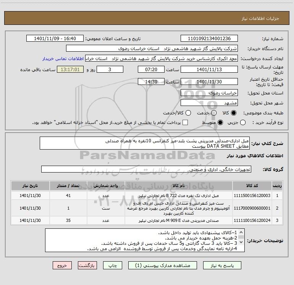The image size is (294, 285).
Task: Click goods group field تجهیزات خانگی
Action: [x=146, y=169]
